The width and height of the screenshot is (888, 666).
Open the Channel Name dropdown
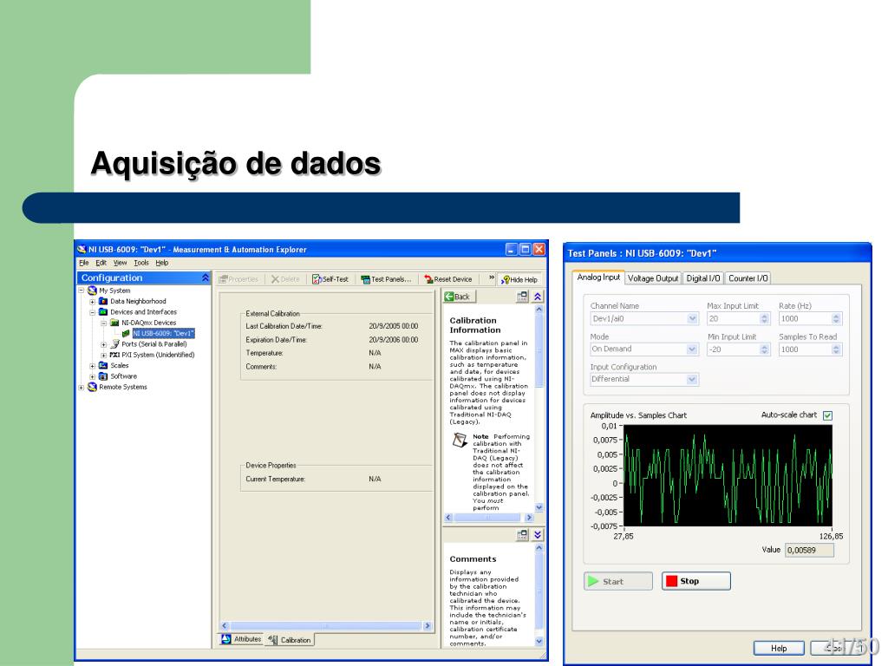[692, 319]
